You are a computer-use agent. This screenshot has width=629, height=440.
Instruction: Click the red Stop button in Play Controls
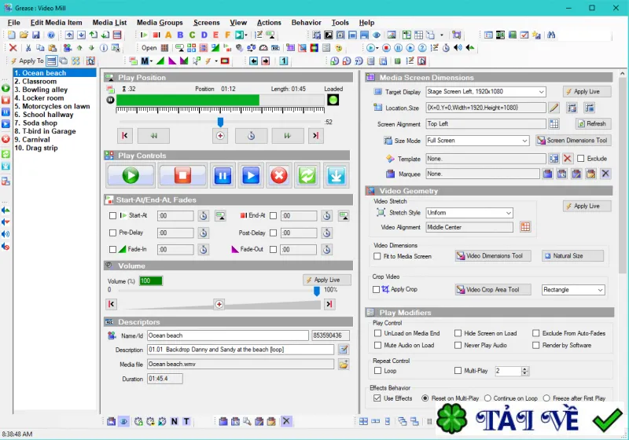click(x=182, y=175)
